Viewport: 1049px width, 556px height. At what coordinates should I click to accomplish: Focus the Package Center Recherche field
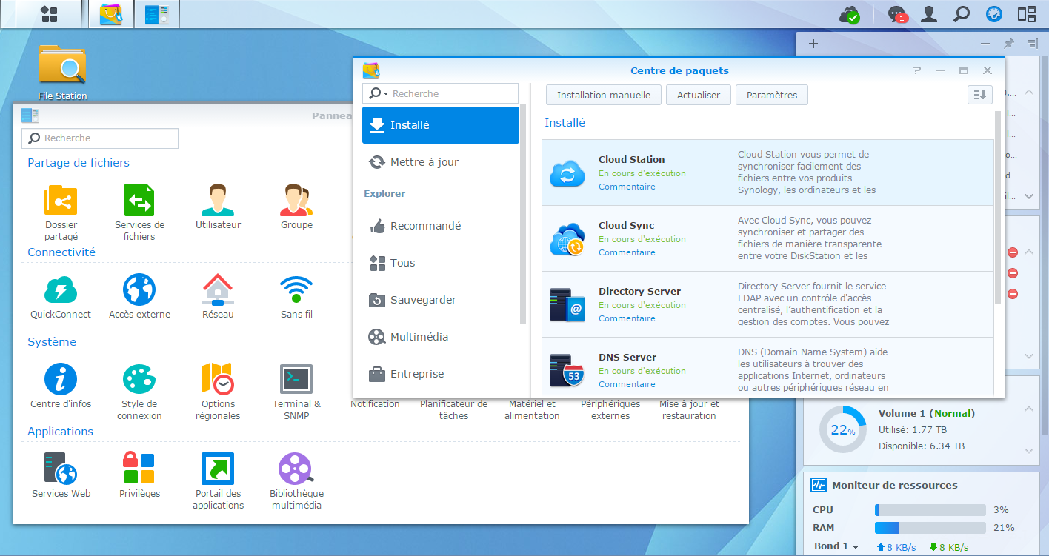point(441,93)
